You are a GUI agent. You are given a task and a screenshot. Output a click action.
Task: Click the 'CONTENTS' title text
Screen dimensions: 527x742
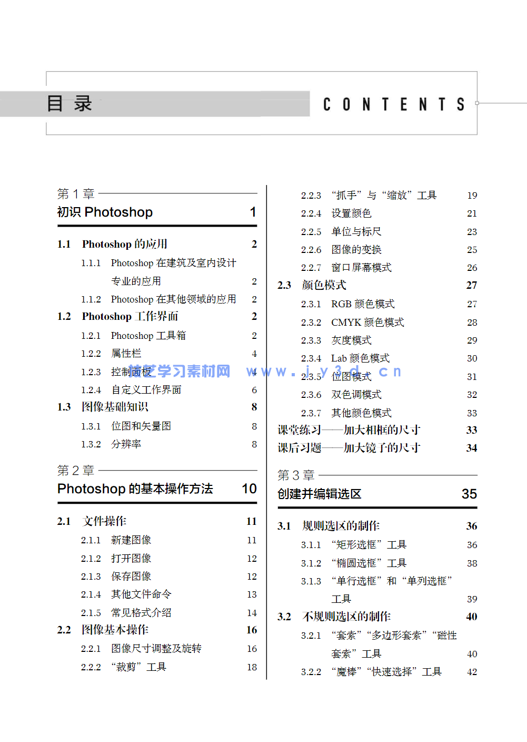pos(394,104)
